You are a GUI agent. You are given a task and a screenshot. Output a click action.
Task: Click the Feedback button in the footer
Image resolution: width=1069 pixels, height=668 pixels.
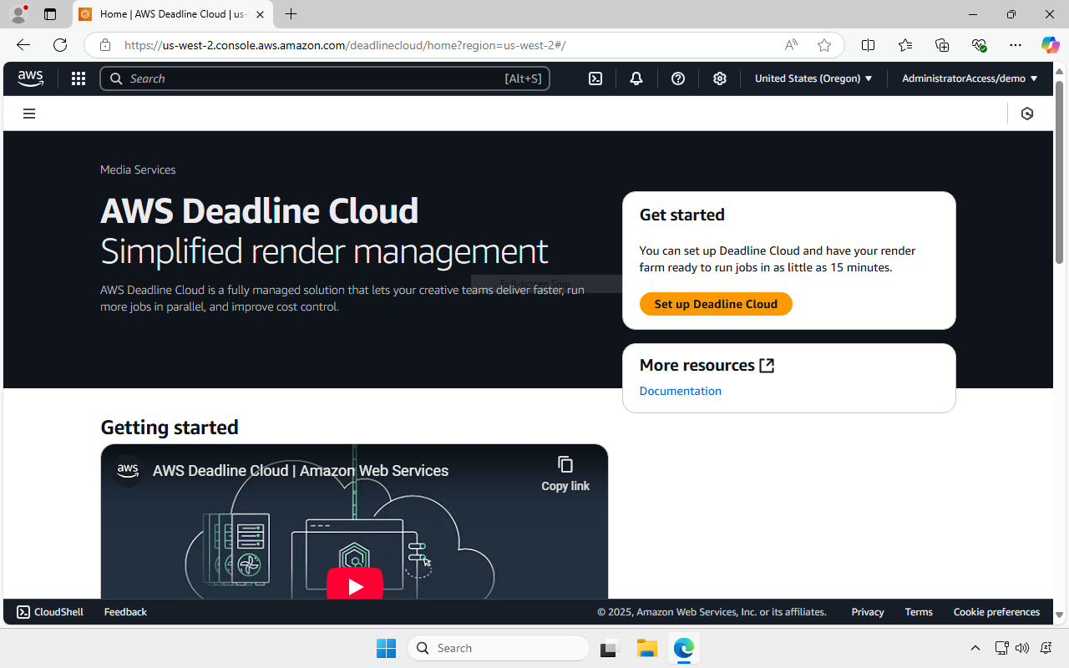tap(124, 611)
